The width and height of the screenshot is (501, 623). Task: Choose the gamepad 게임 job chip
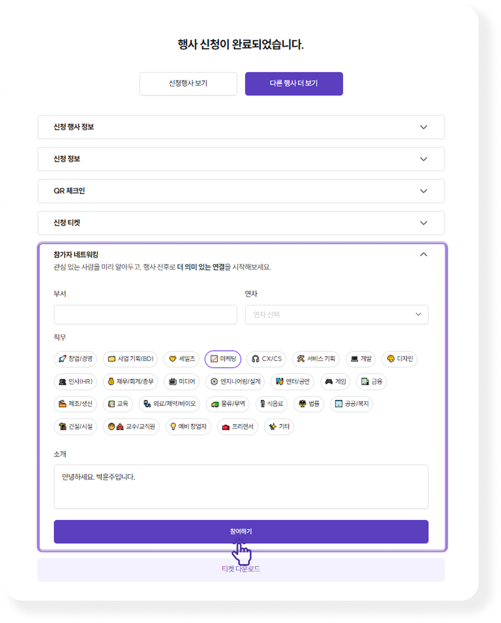tap(335, 381)
